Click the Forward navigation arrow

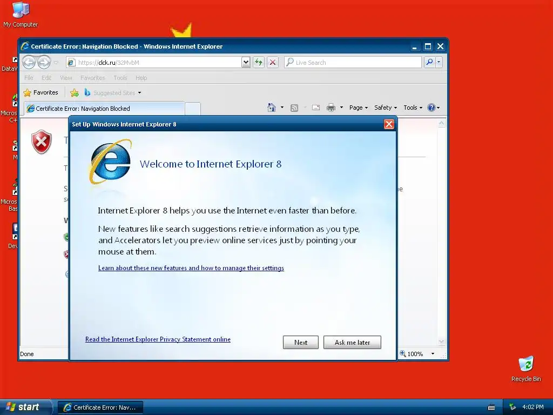[44, 63]
